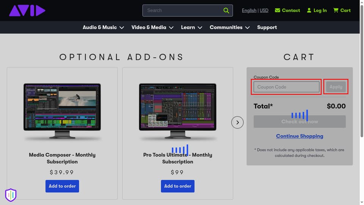Click the search magnifier icon
Screen dimensions: 364x205
point(226,11)
